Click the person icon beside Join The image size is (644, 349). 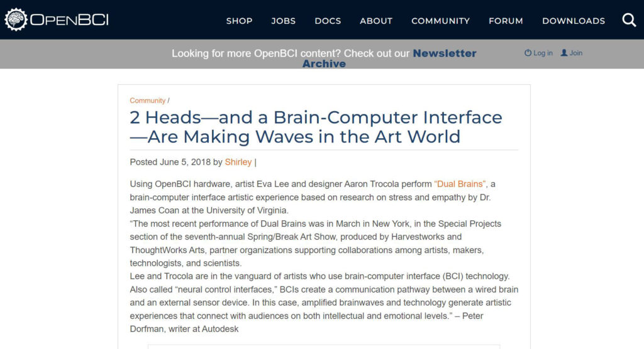point(564,53)
